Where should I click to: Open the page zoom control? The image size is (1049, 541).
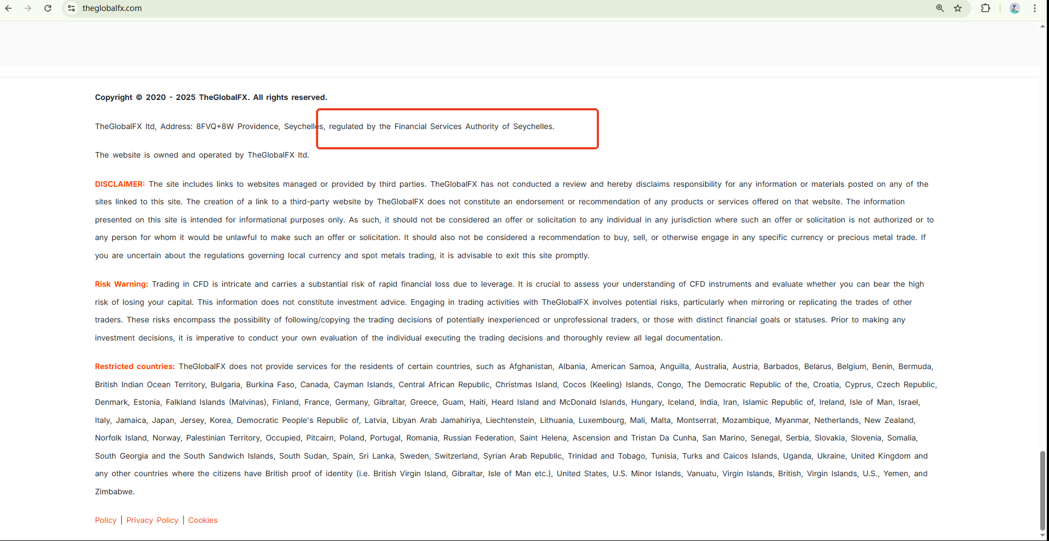tap(940, 8)
